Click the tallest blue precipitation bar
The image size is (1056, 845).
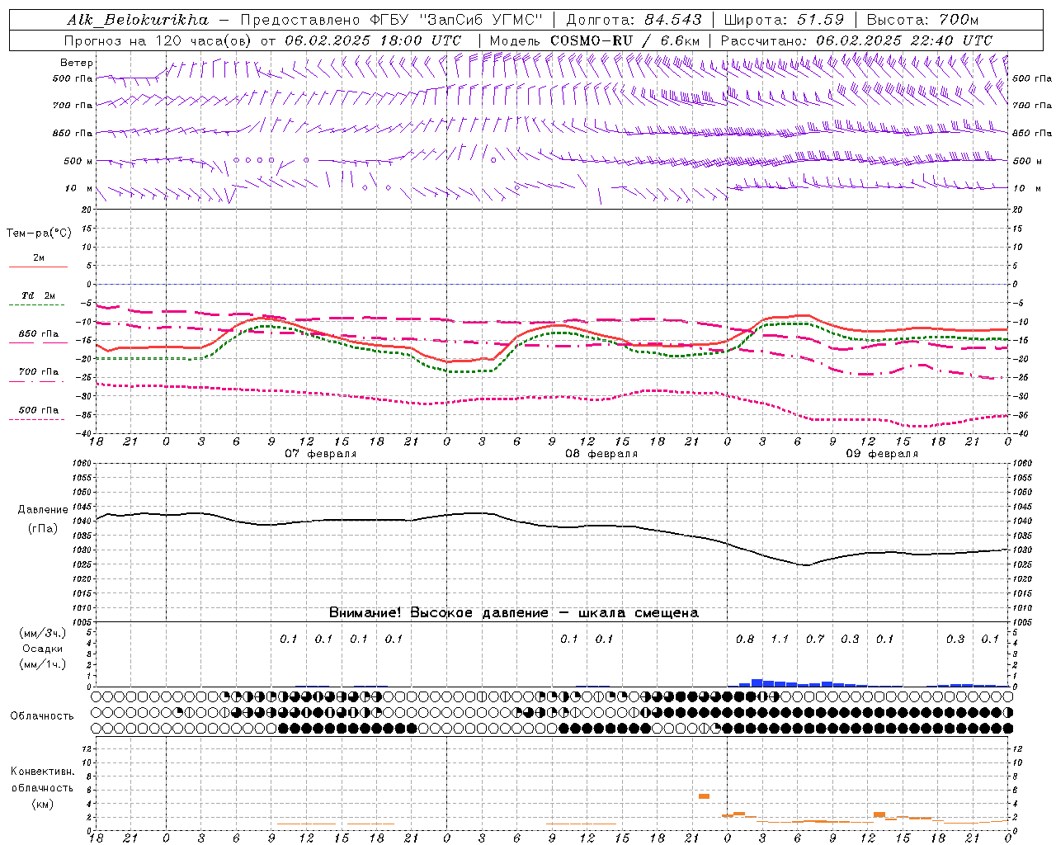point(757,683)
